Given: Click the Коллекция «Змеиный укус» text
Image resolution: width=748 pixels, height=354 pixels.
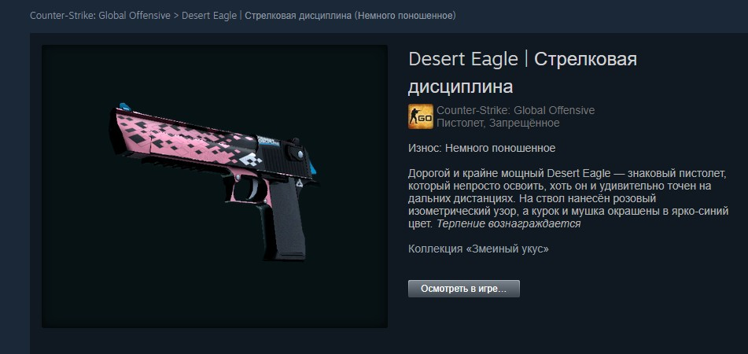Looking at the screenshot, I should [478, 249].
